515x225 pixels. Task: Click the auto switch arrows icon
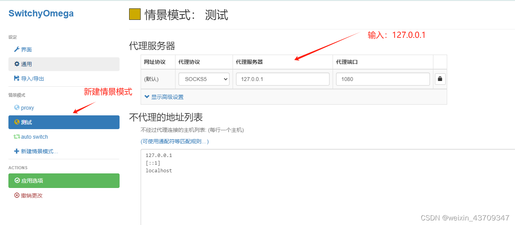[x=17, y=137]
